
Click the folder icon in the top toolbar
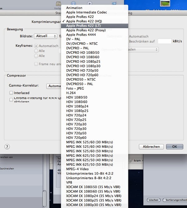[58, 3]
